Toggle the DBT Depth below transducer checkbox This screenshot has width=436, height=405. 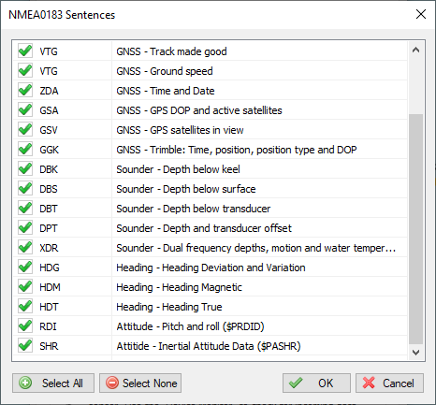(x=25, y=209)
